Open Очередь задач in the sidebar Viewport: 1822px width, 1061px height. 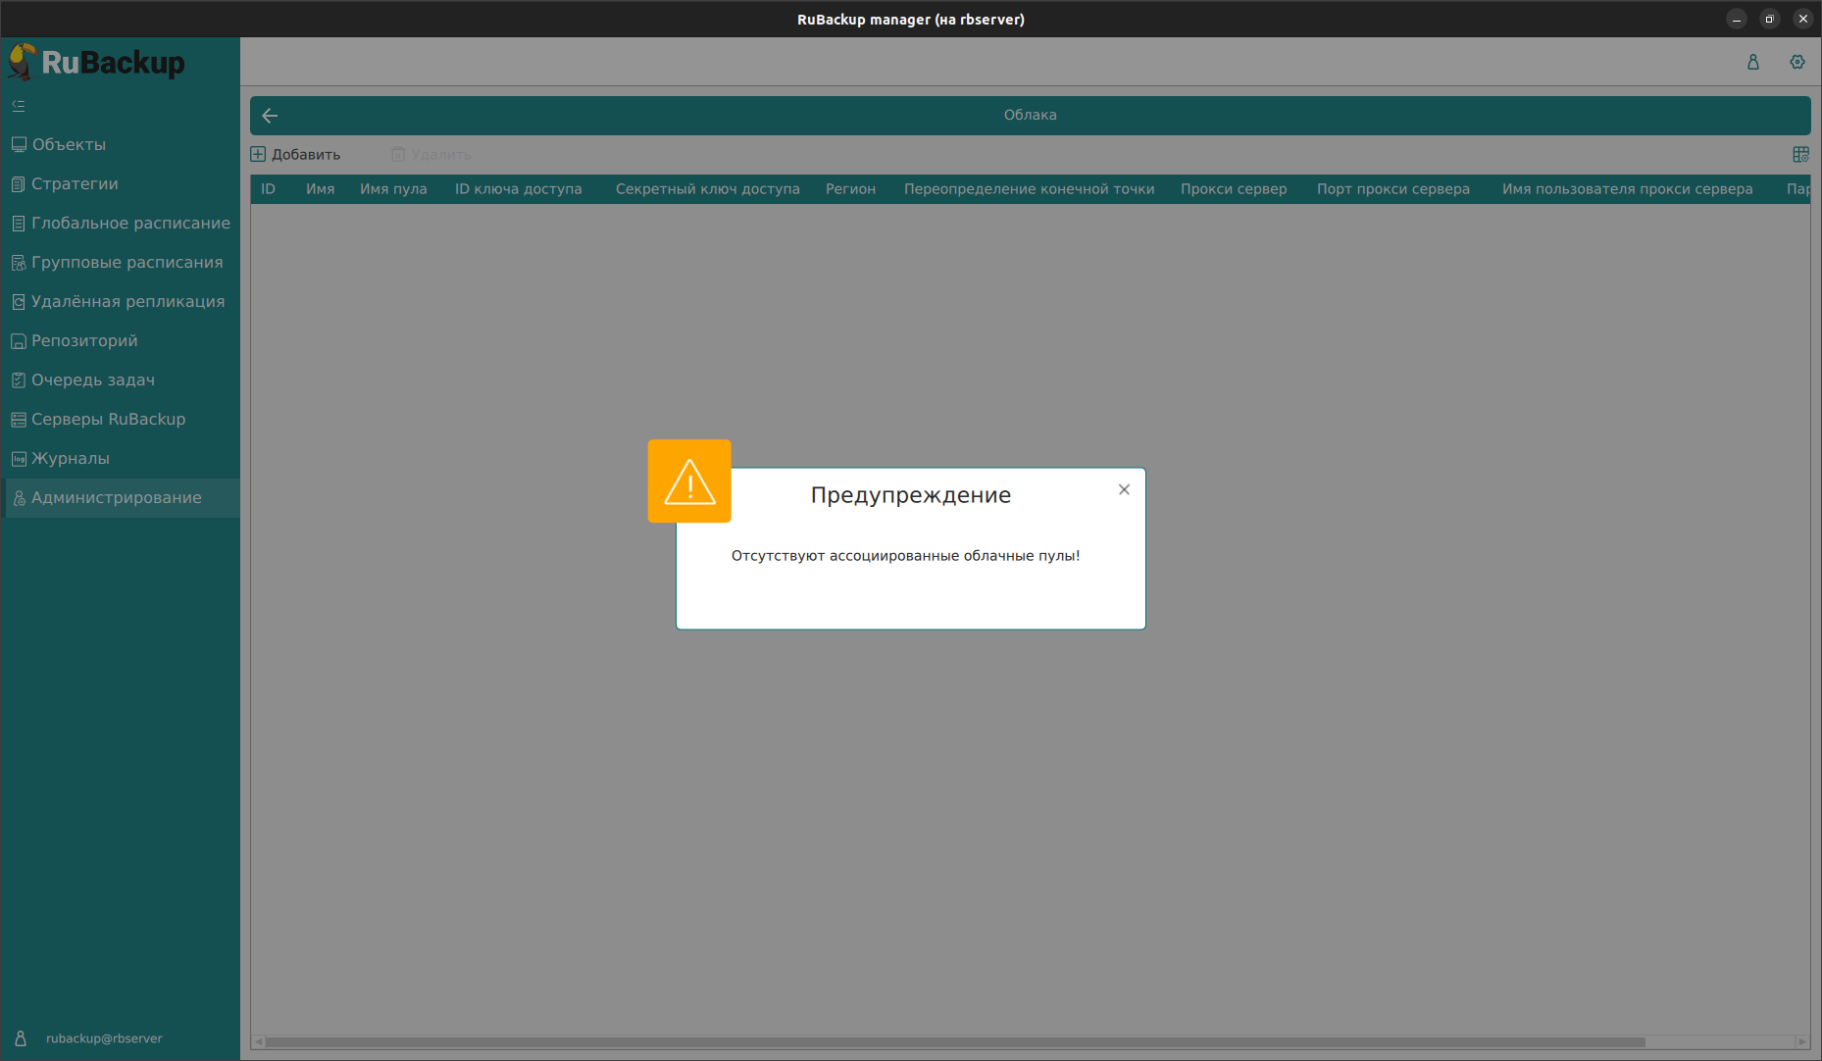pyautogui.click(x=93, y=379)
